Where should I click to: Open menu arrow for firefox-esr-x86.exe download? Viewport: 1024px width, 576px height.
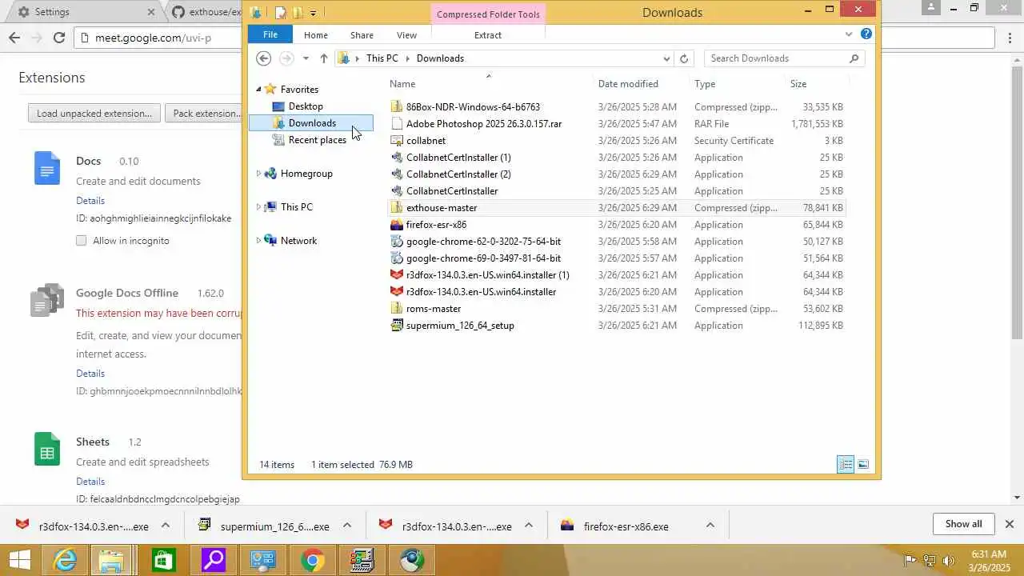pyautogui.click(x=710, y=526)
